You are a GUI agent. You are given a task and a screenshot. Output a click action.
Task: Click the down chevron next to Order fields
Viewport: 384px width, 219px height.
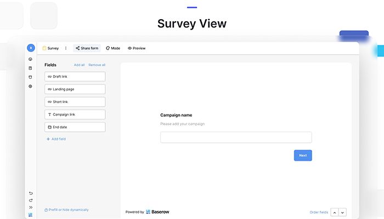tap(343, 212)
